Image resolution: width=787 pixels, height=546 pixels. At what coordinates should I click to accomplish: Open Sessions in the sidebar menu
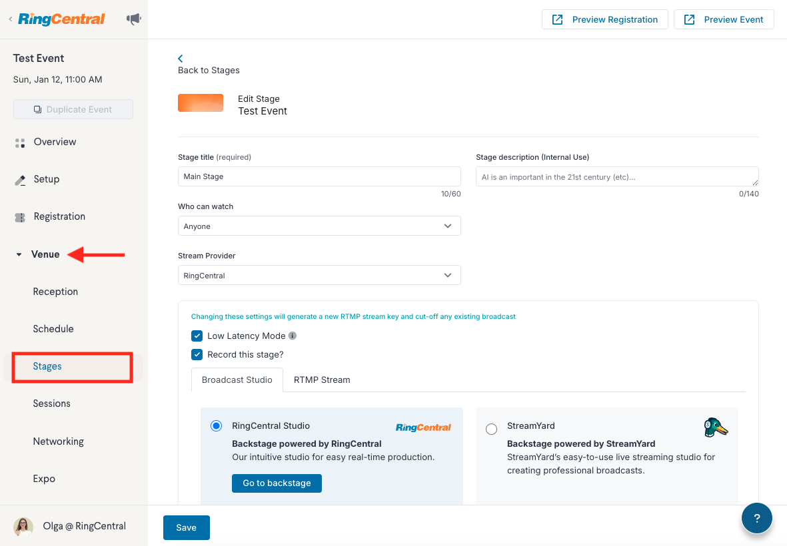52,404
